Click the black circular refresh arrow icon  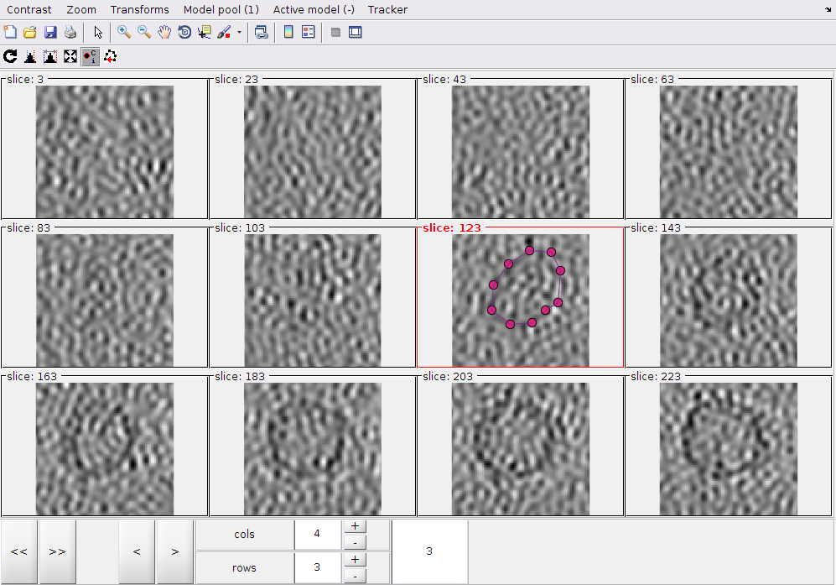10,56
